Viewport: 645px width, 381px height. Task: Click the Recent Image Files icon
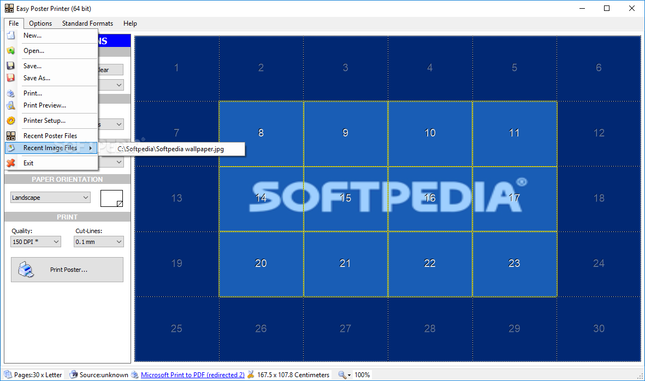click(11, 148)
